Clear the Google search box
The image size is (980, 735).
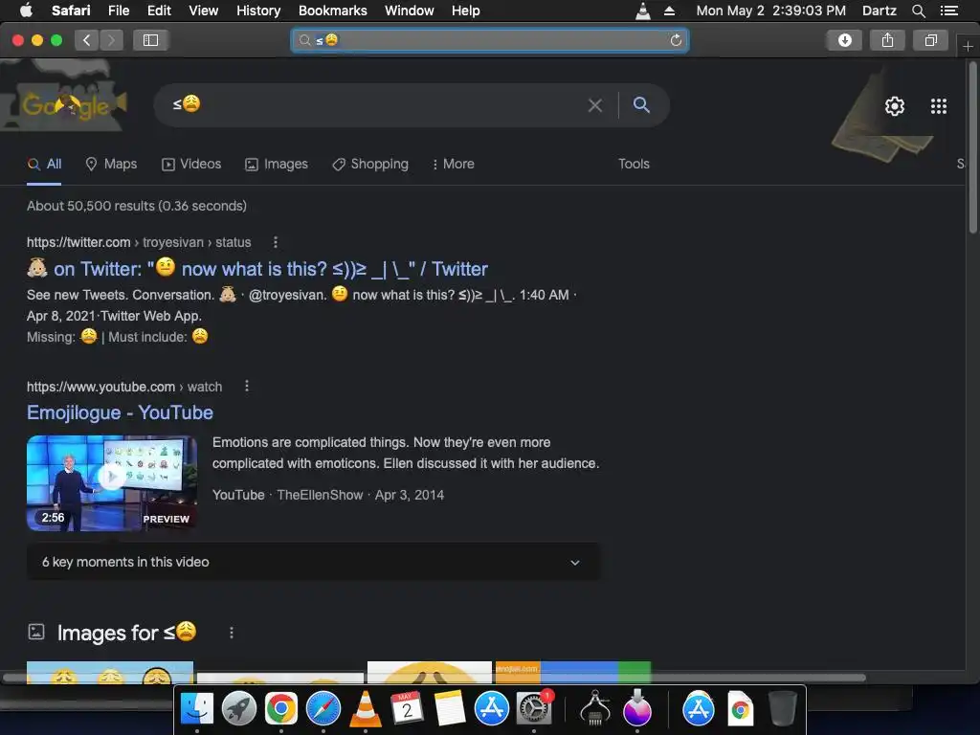(595, 105)
